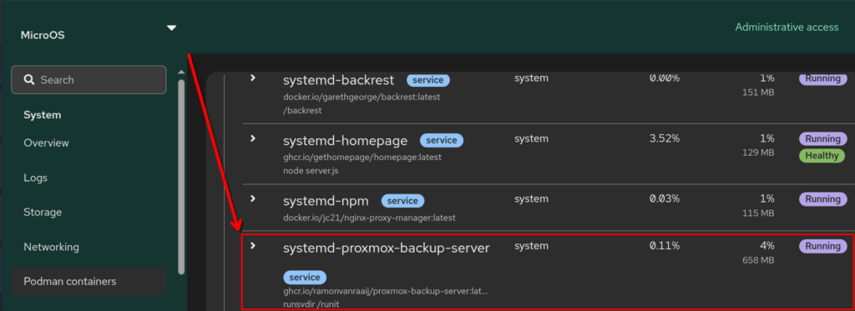Click the sidebar scroll-up arrow
Image resolution: width=855 pixels, height=311 pixels.
(181, 72)
